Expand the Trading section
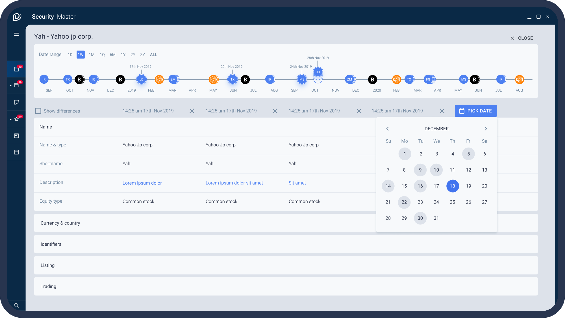565x318 pixels. coord(286,286)
